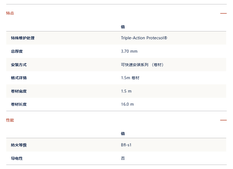Click the 可快速安装系列（卷材）value
Screen dimensions: 233x169
(142, 65)
